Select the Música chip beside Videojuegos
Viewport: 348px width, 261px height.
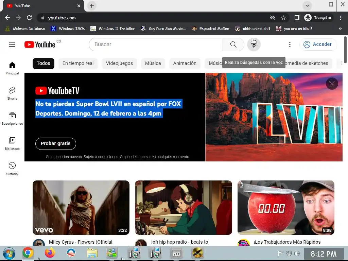point(153,63)
